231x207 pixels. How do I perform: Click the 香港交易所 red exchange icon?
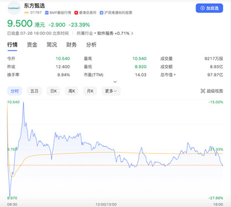(76, 13)
